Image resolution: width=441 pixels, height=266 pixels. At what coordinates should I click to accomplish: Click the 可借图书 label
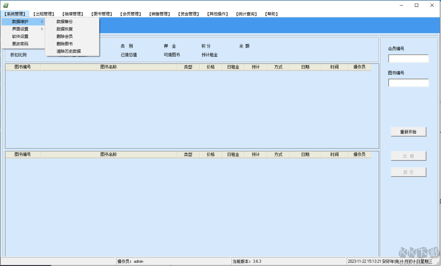click(x=172, y=55)
